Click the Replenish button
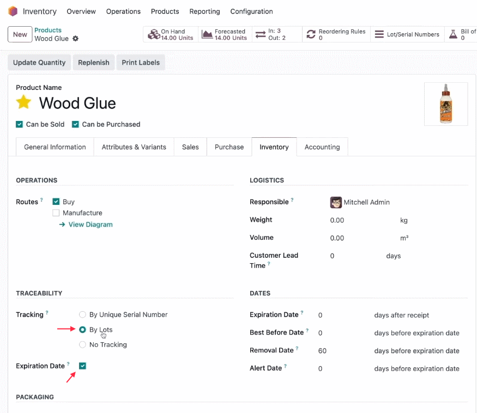Image resolution: width=477 pixels, height=413 pixels. click(94, 62)
